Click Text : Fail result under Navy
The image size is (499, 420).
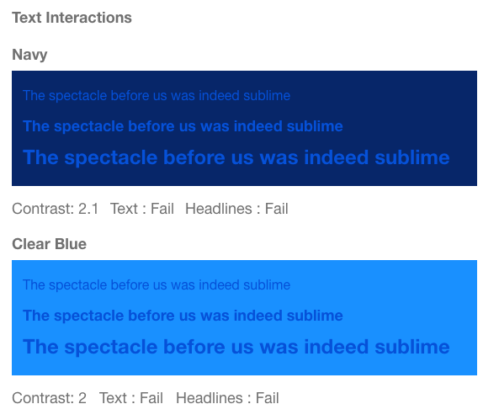142,209
